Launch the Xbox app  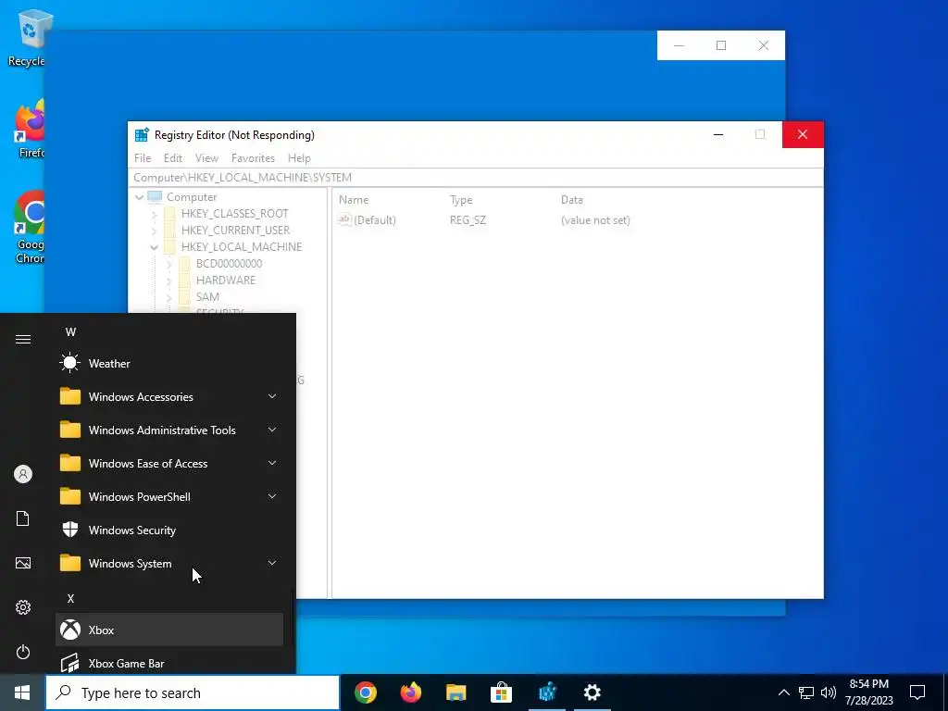pos(169,630)
